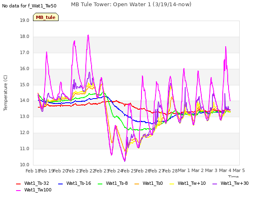
Task: Click the Mar 4 x-axis date label
Action: click(x=225, y=170)
